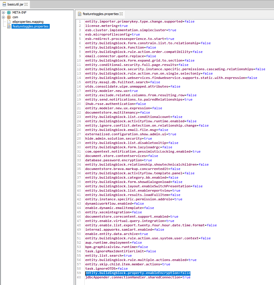The height and width of the screenshot is (285, 274).
Task: Select featuretoggles.properties in the file tree
Action: (x=31, y=26)
